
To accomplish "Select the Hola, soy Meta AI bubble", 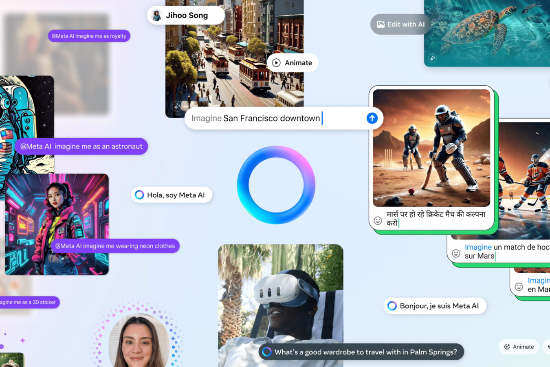I will click(172, 195).
